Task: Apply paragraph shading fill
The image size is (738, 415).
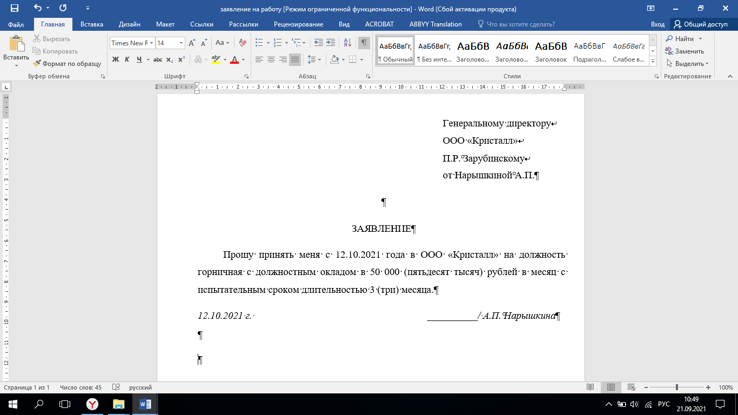Action: [334, 59]
